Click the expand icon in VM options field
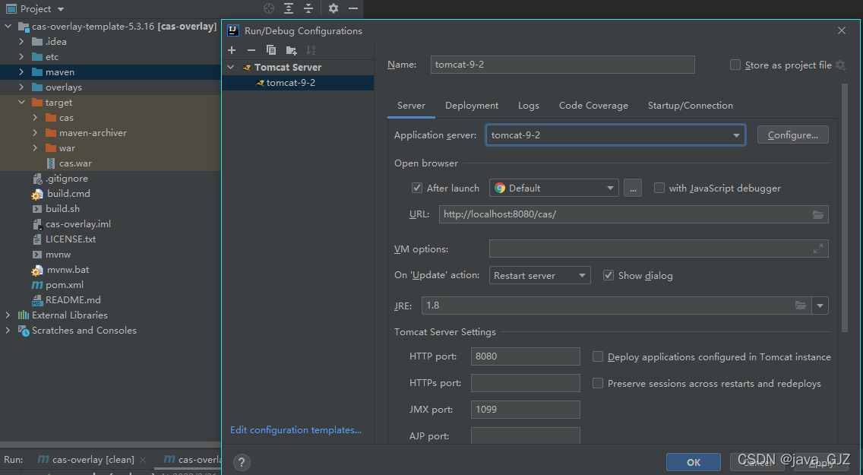Screen dimensions: 863x475 (x=818, y=249)
